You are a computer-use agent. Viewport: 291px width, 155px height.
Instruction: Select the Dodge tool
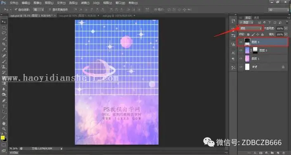(x=4, y=94)
